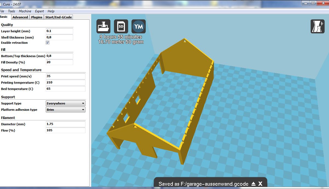
Task: Maximize the Cura window
Action: (x=313, y=3)
